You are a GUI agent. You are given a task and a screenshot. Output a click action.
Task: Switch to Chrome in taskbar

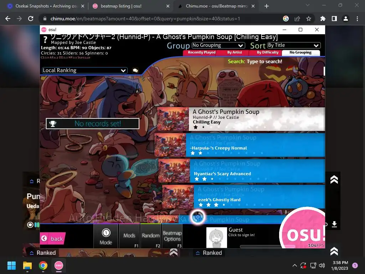tap(43, 265)
